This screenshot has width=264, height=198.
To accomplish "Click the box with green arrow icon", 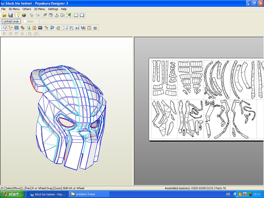I will point(46,28).
